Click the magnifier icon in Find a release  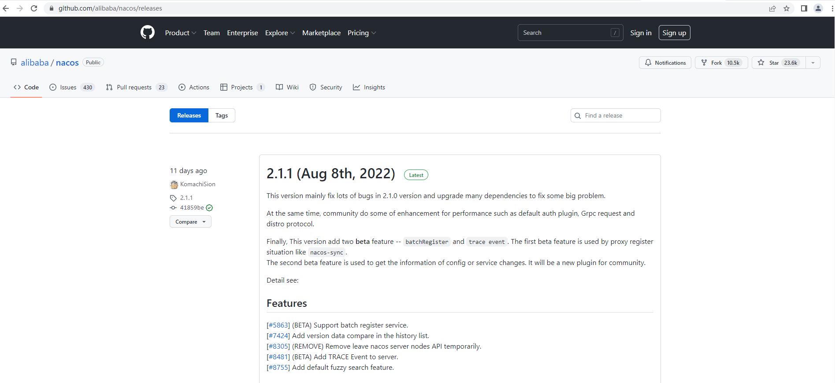click(578, 116)
